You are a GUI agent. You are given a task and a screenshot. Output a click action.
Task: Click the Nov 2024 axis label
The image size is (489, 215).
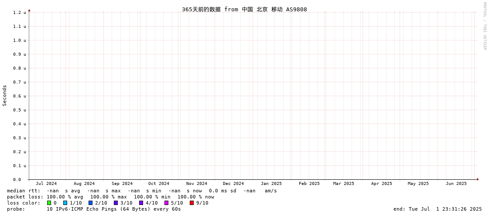196,184
